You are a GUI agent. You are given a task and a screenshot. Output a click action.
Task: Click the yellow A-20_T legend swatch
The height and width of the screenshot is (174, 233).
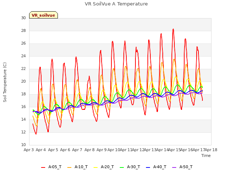pyautogui.click(x=95, y=167)
